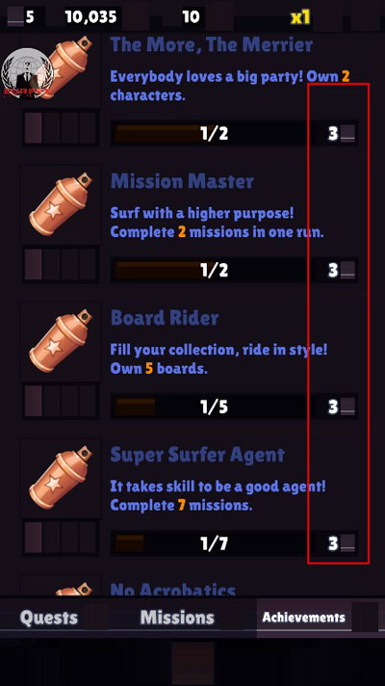
Task: Tap the Anonymous mask avatar icon
Action: pos(27,73)
